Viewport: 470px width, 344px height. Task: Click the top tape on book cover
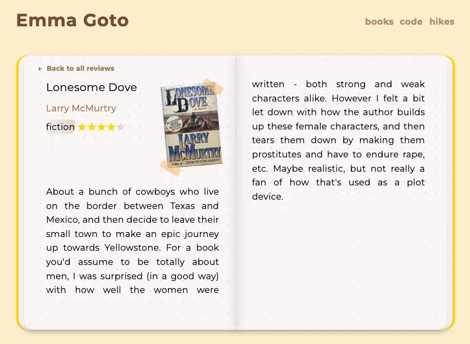click(x=213, y=87)
